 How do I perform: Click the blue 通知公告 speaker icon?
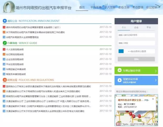click(4, 21)
